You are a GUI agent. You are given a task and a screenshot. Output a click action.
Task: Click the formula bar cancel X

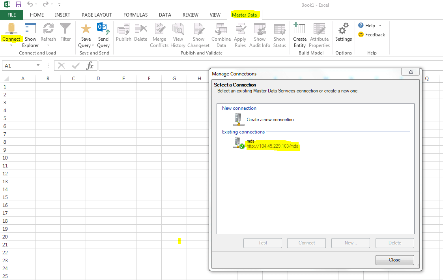[61, 66]
